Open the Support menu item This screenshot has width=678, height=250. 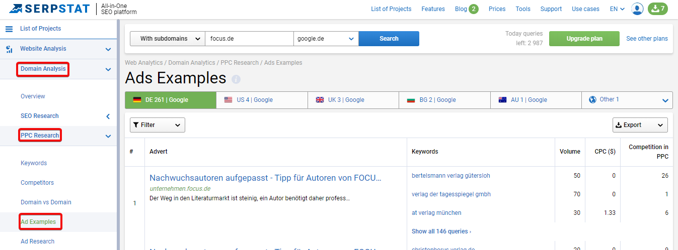pyautogui.click(x=551, y=9)
